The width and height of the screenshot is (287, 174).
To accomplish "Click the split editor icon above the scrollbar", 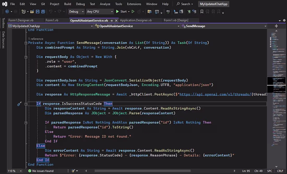I will pyautogui.click(x=276, y=26).
